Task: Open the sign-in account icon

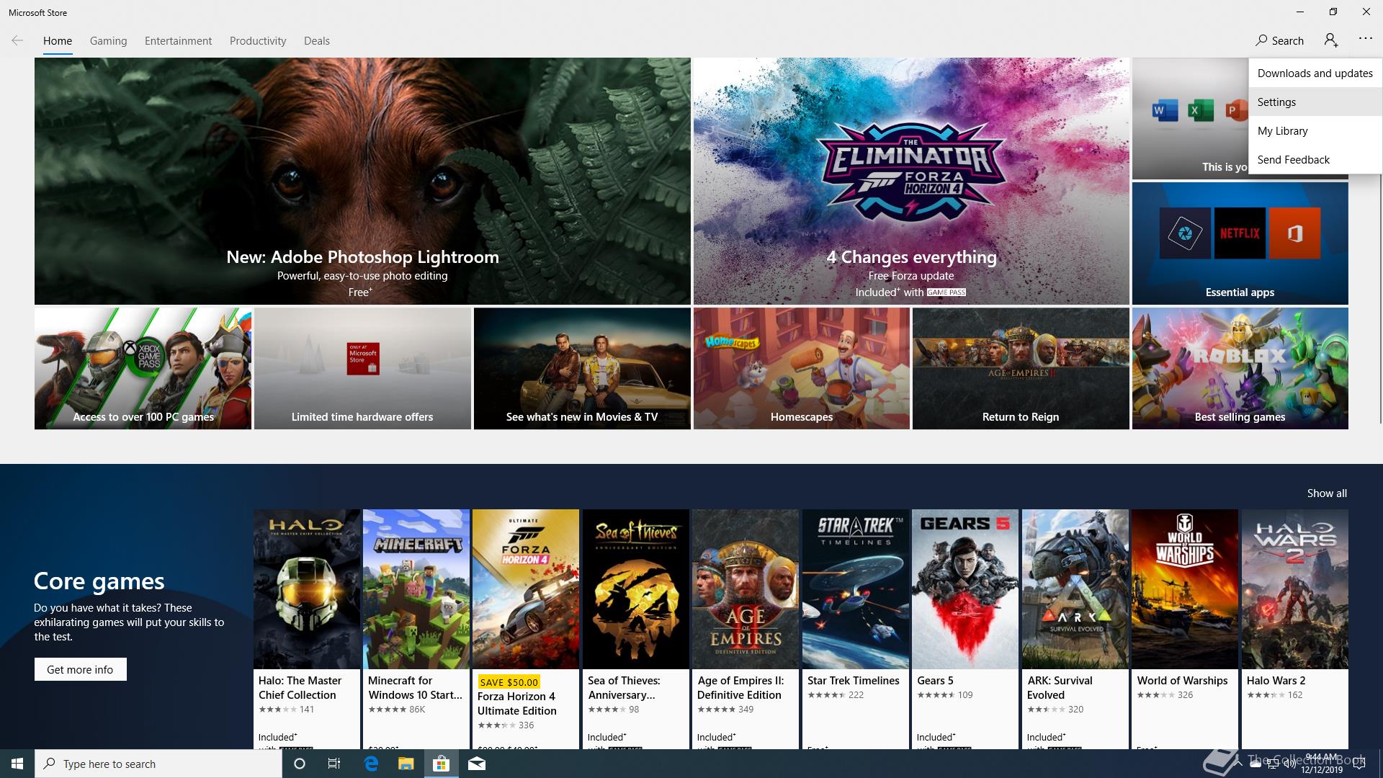Action: (1331, 40)
